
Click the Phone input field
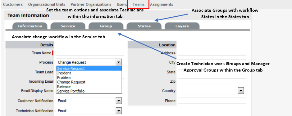(212, 101)
